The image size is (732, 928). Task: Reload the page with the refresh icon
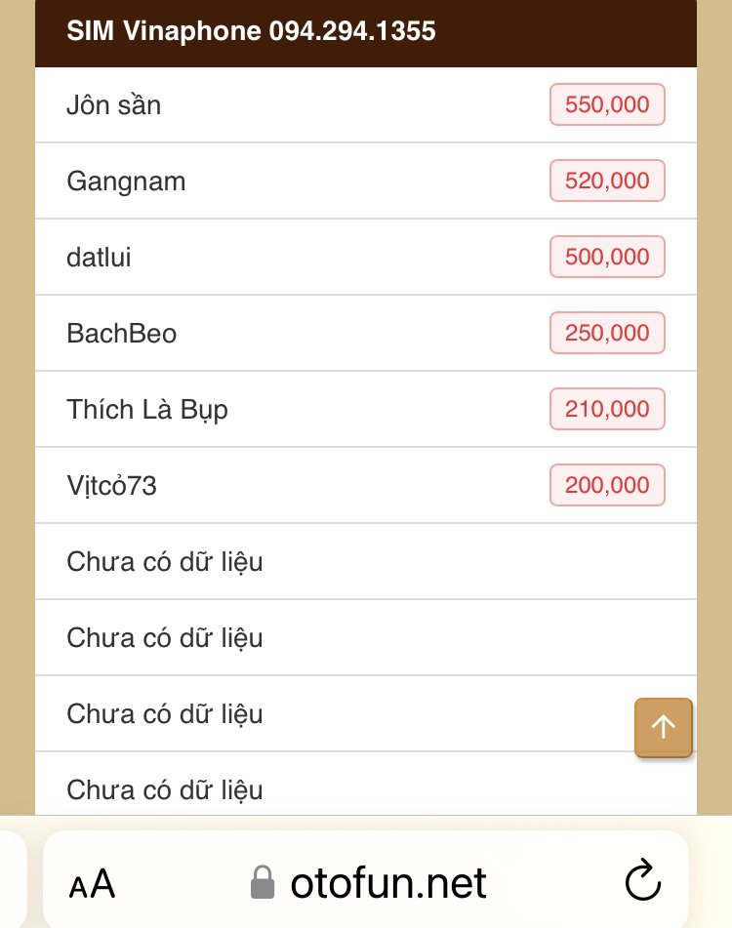pyautogui.click(x=642, y=883)
